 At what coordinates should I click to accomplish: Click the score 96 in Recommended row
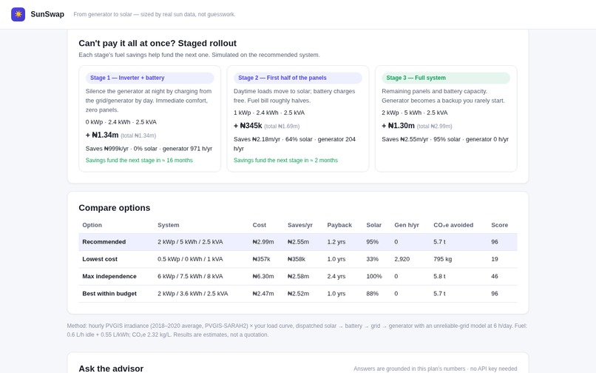495,242
